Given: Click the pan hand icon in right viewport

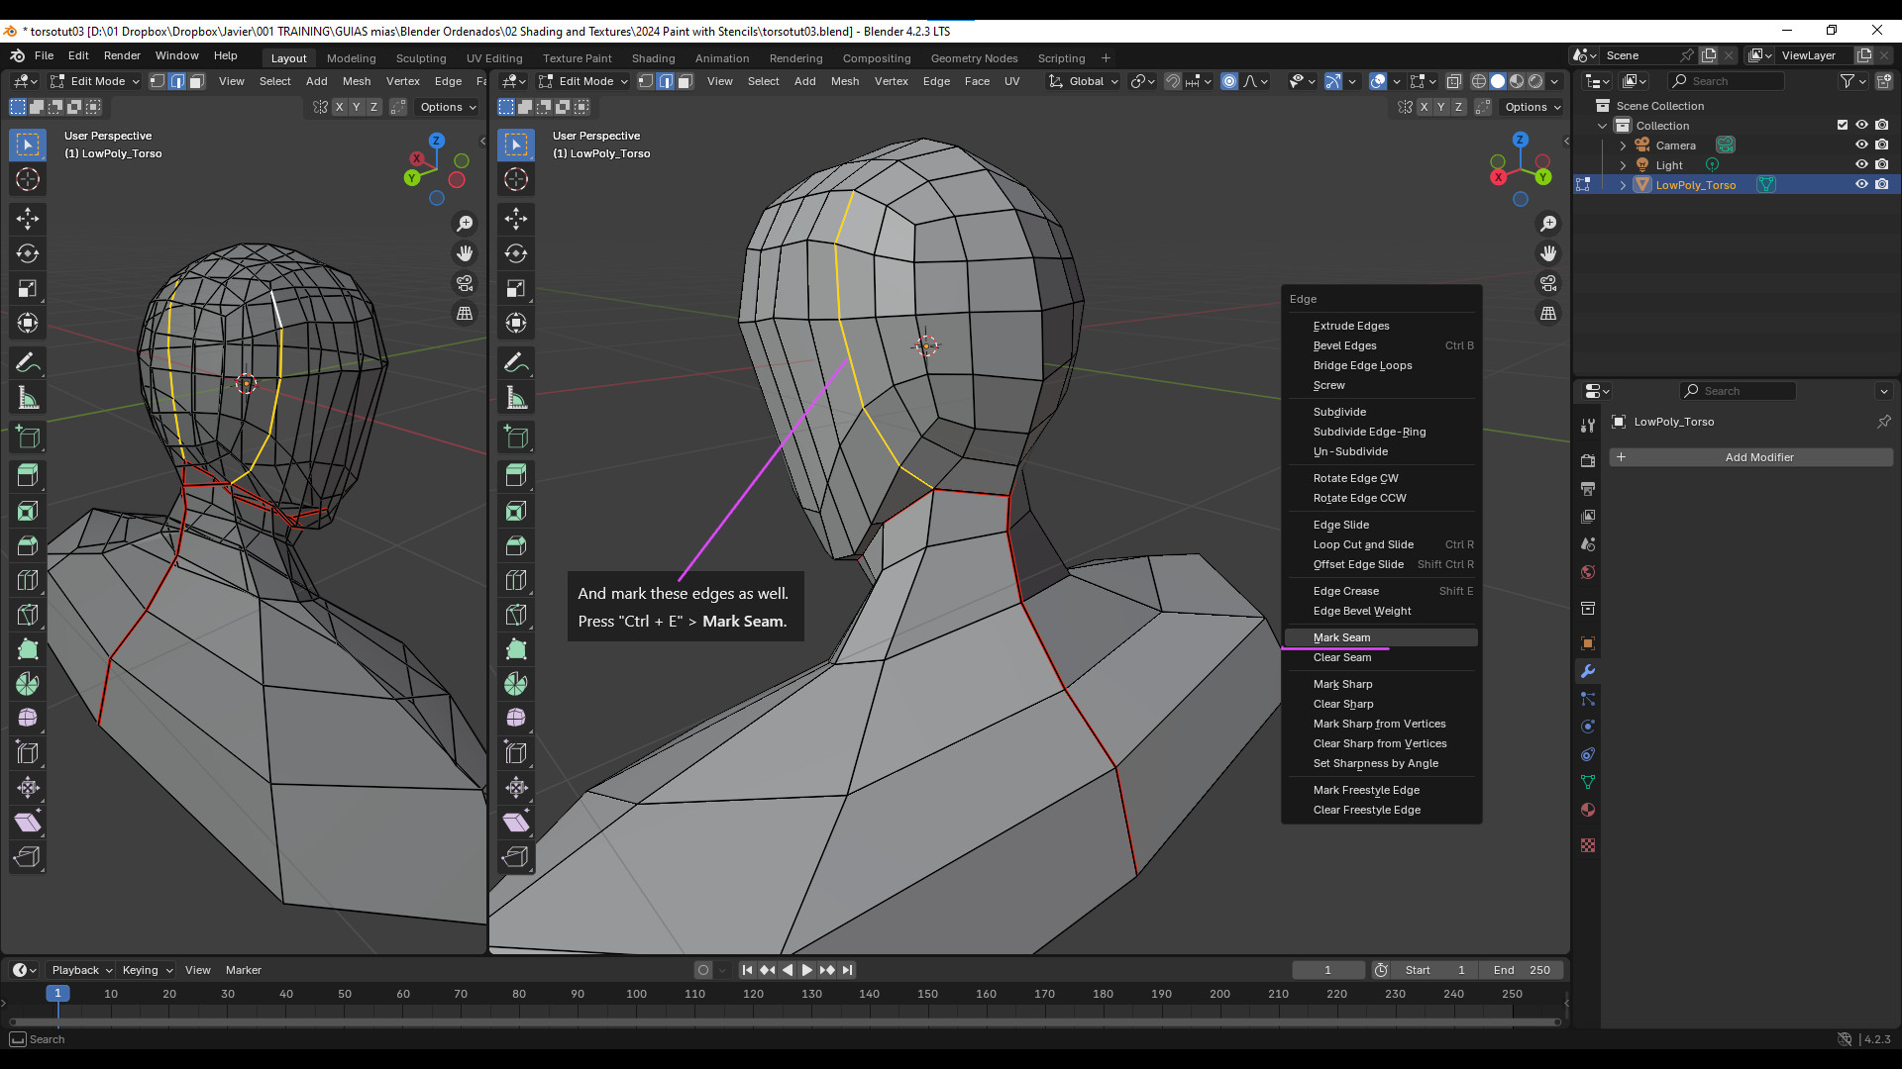Looking at the screenshot, I should pos(1548,253).
